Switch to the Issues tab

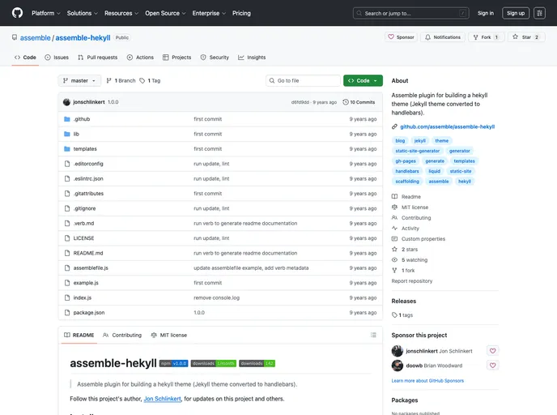(57, 58)
